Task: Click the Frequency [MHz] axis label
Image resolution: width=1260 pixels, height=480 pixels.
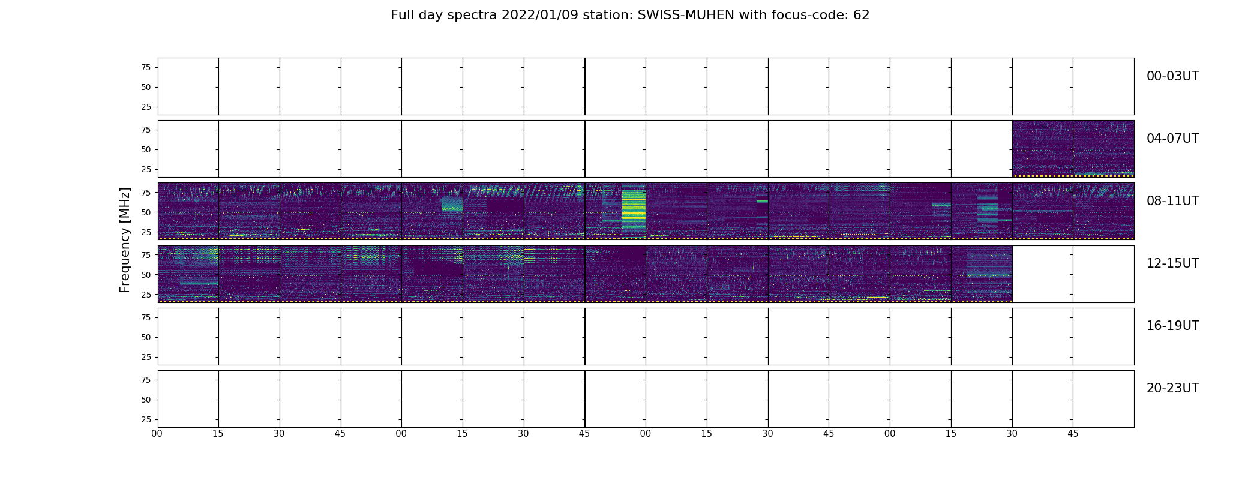Action: pyautogui.click(x=125, y=240)
